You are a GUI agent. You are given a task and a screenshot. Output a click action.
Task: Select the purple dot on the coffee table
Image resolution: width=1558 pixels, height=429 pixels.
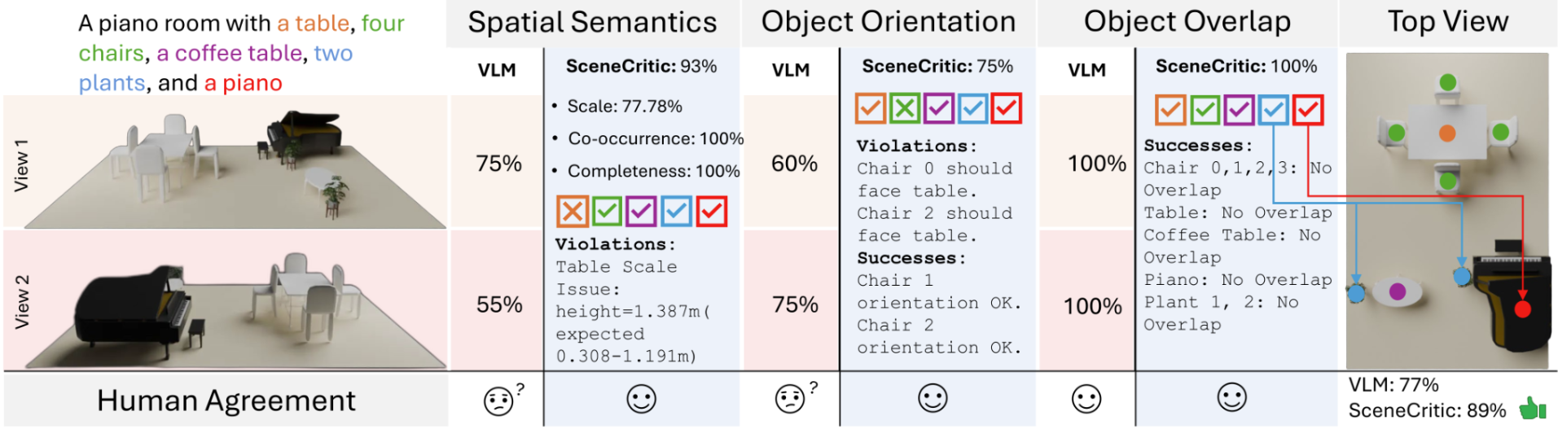click(1398, 291)
